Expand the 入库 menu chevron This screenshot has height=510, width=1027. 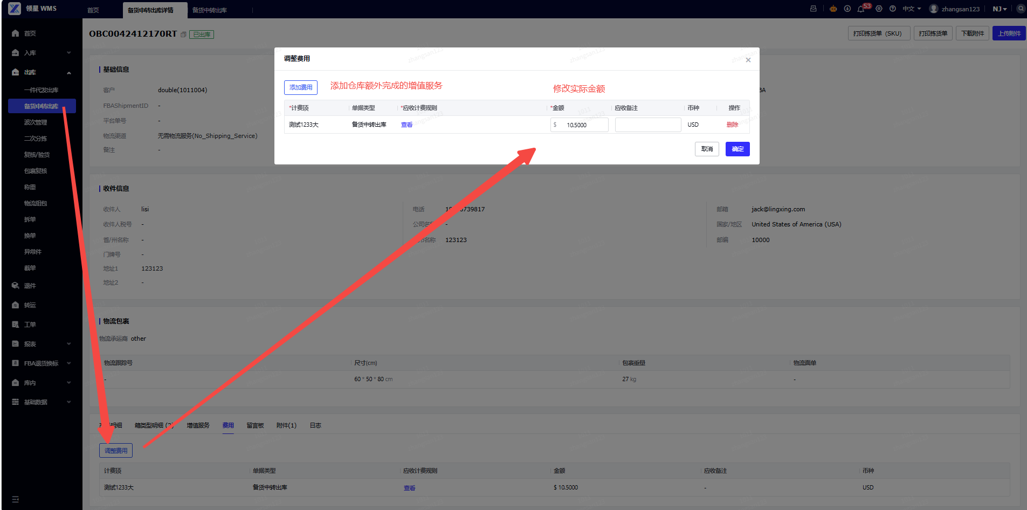click(x=69, y=53)
